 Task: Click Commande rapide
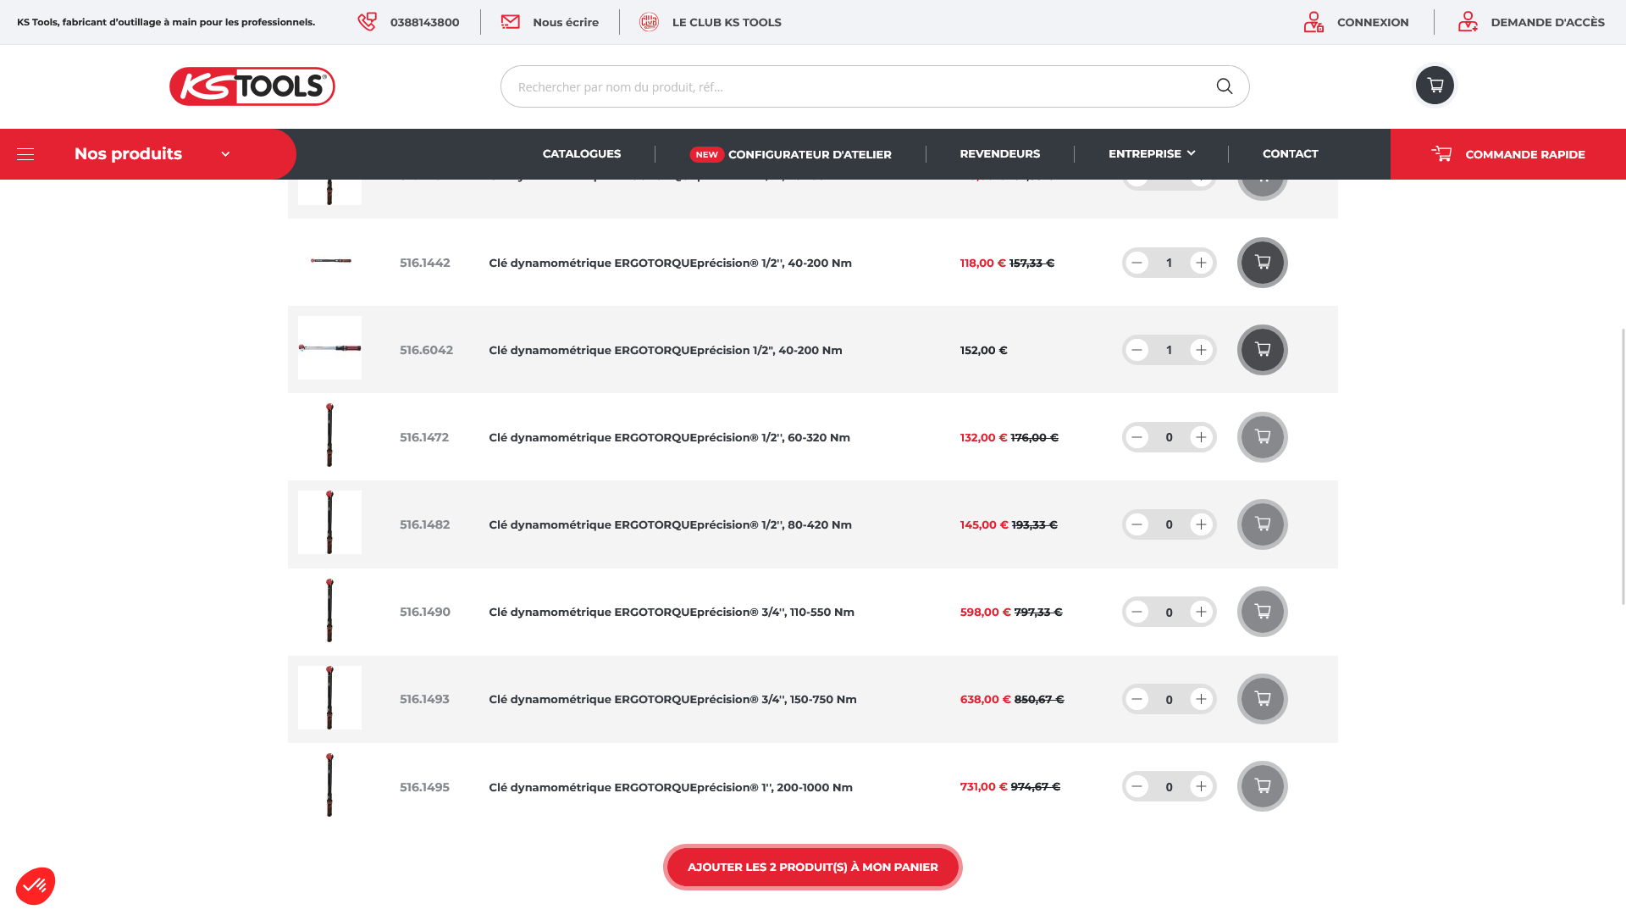pos(1508,154)
